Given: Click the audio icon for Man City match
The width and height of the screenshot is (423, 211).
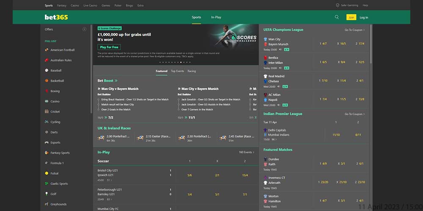Looking at the screenshot, I should (280, 49).
